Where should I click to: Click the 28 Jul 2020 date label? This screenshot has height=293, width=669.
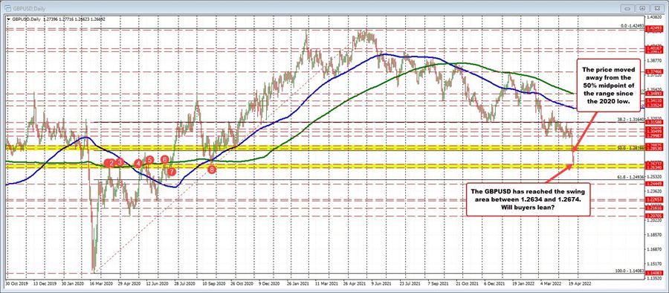point(186,283)
